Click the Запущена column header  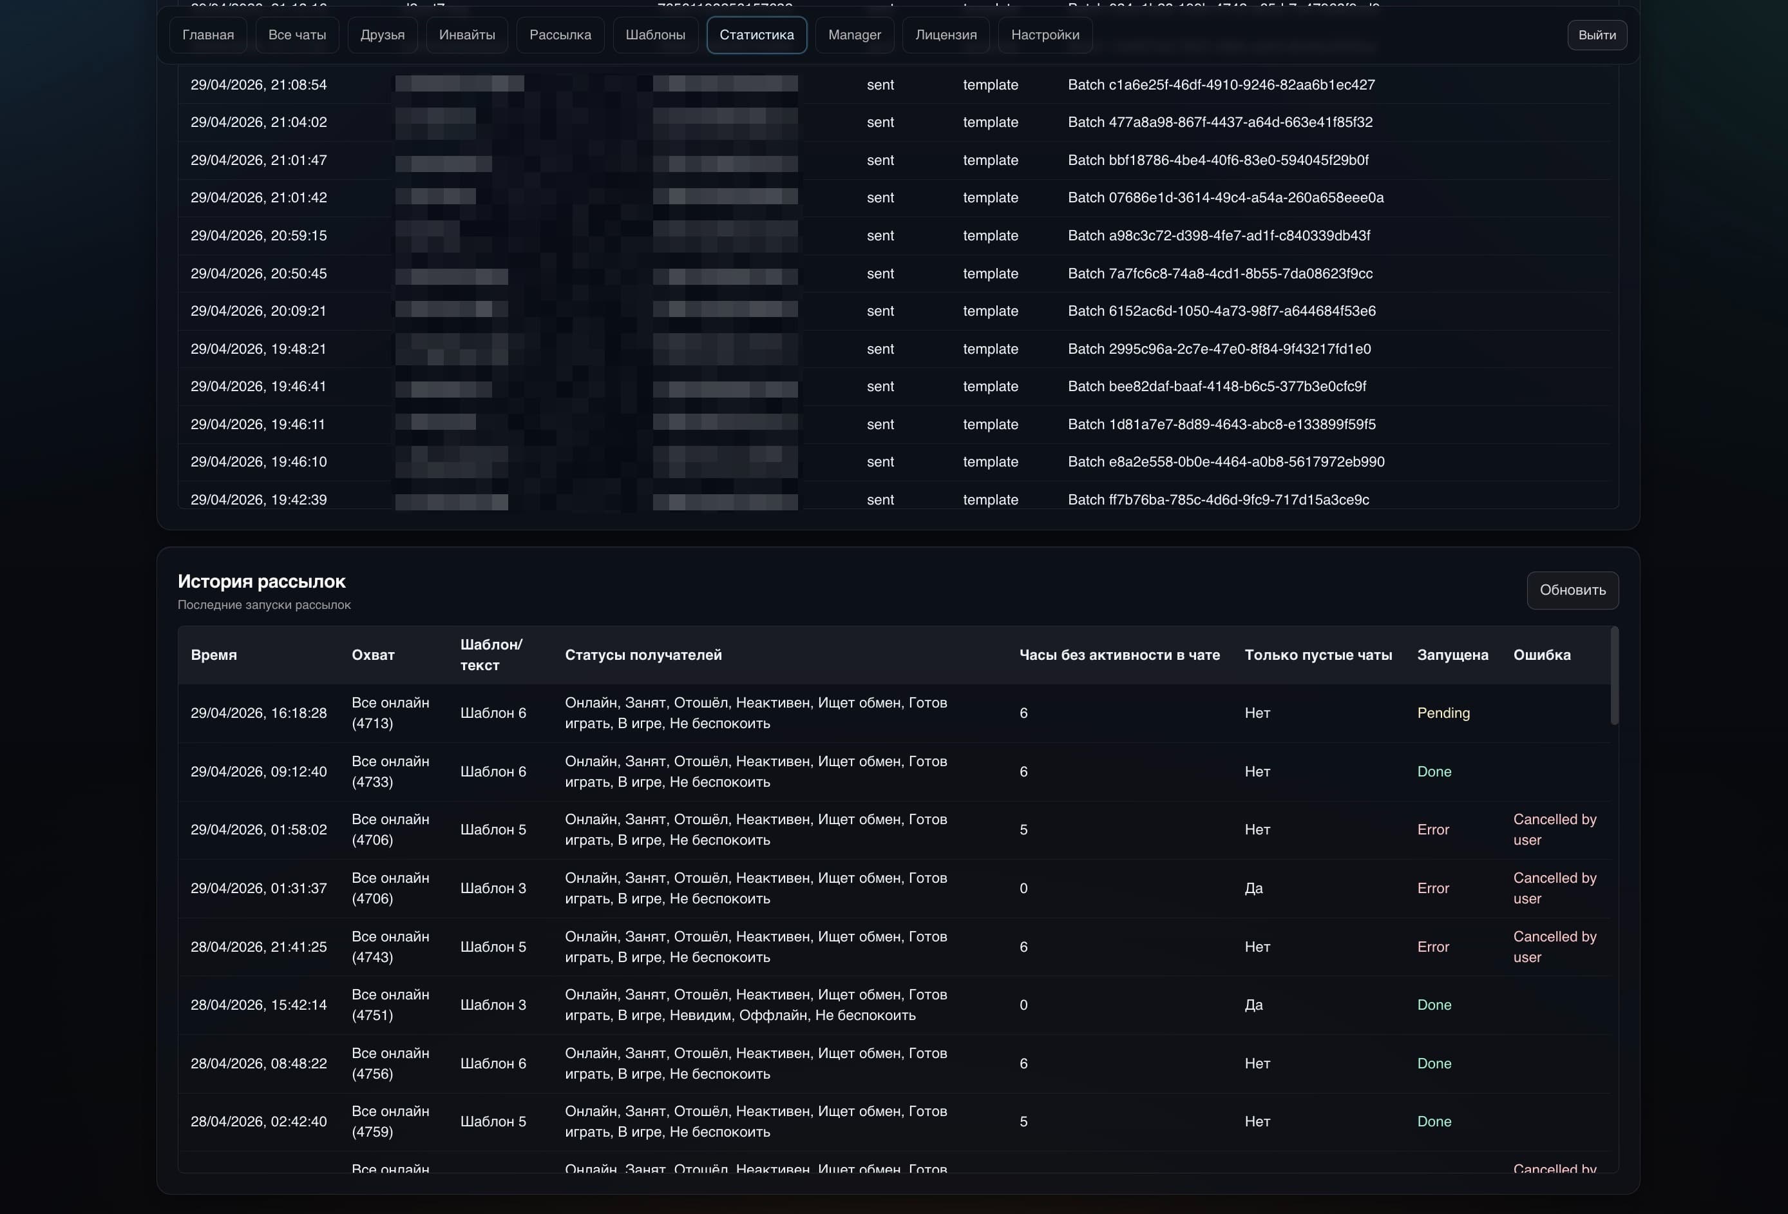click(1452, 654)
